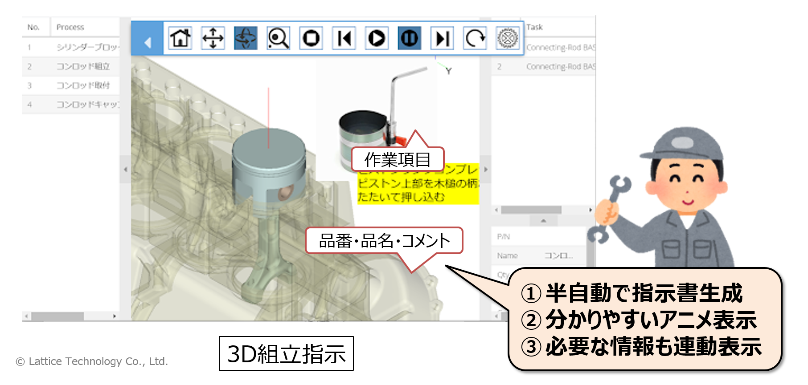Click the Name field value コンロ..
This screenshot has width=808, height=385.
click(558, 255)
